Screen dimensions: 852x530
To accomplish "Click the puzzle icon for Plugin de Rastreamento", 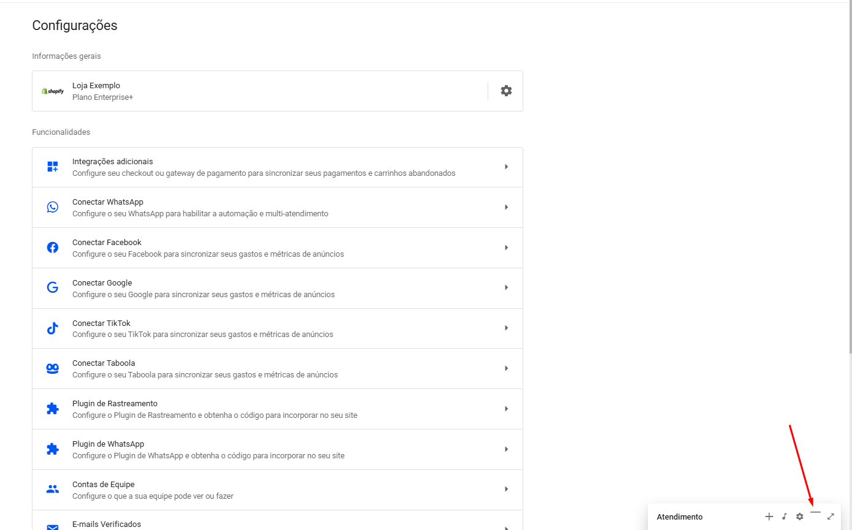I will 53,409.
